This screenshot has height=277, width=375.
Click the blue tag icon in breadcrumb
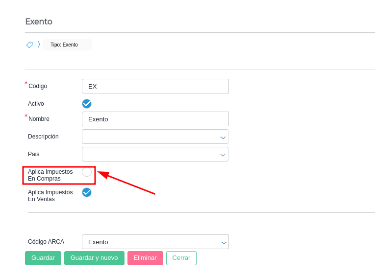click(29, 45)
